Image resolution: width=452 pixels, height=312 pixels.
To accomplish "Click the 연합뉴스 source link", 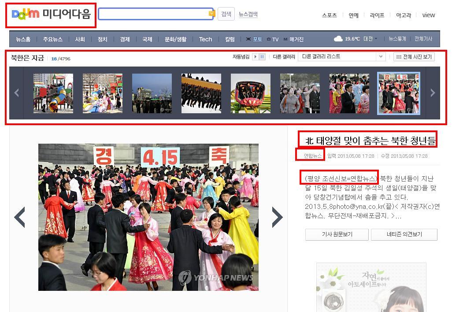I will (313, 156).
